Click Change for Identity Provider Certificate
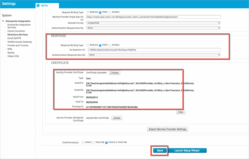249x159 pixels. point(114,73)
